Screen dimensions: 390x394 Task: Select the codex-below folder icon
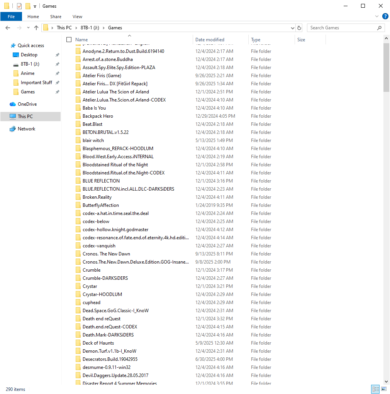point(78,222)
